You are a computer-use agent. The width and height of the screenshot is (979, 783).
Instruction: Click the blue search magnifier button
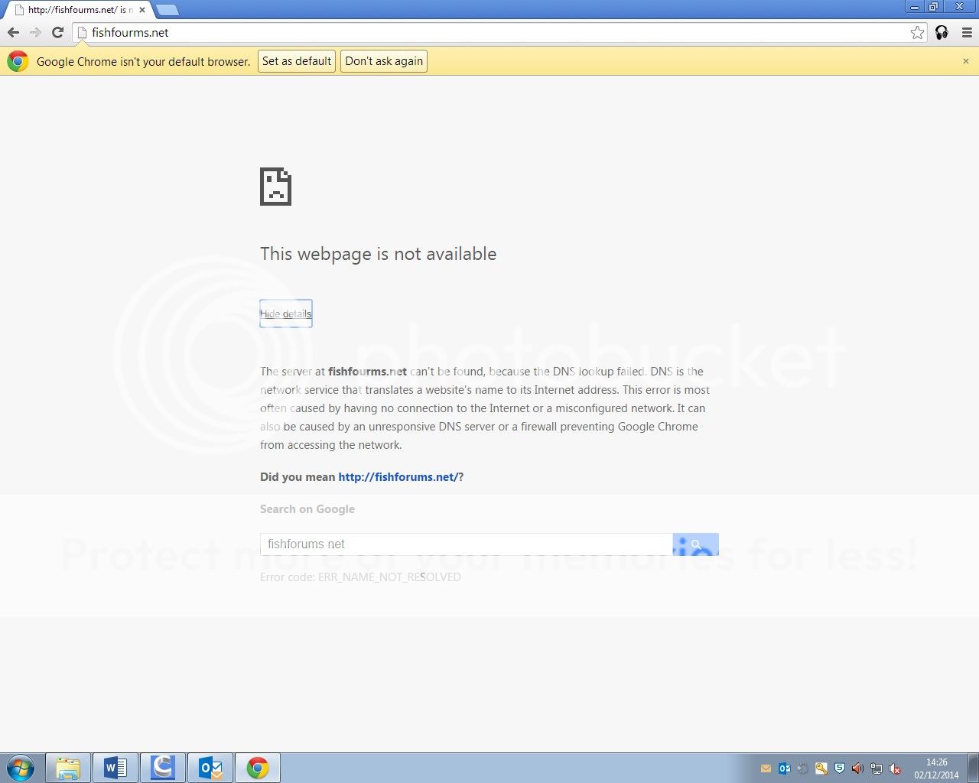pyautogui.click(x=695, y=544)
